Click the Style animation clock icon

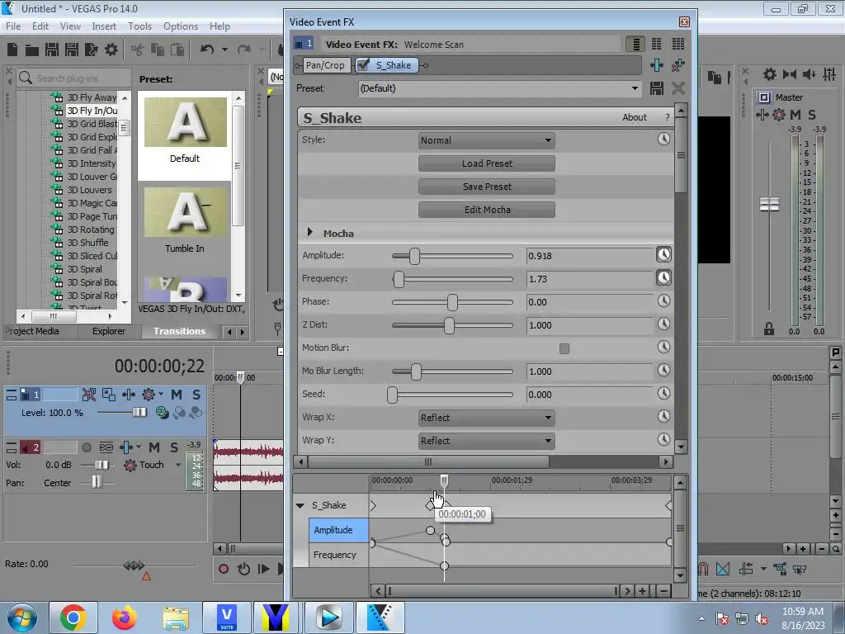point(663,139)
